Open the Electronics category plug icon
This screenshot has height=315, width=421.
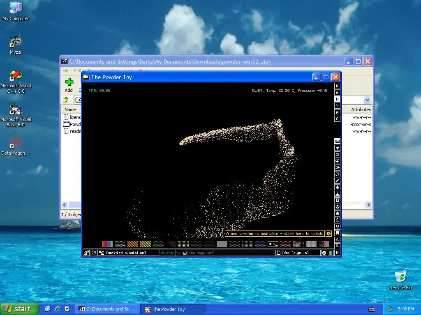click(x=337, y=148)
